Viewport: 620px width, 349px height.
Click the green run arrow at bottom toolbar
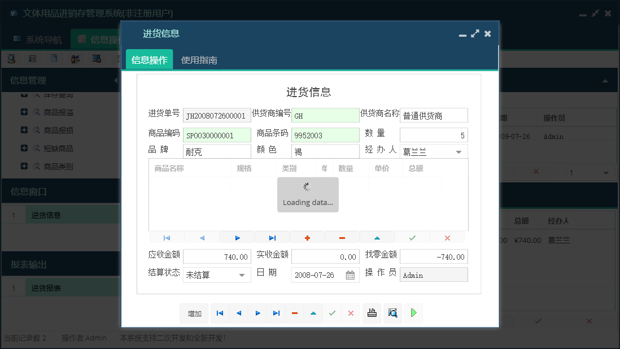point(413,313)
